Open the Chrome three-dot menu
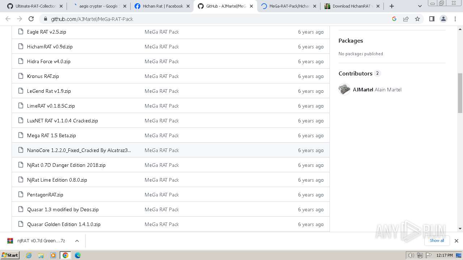Viewport: 463px width, 260px height. point(455,19)
